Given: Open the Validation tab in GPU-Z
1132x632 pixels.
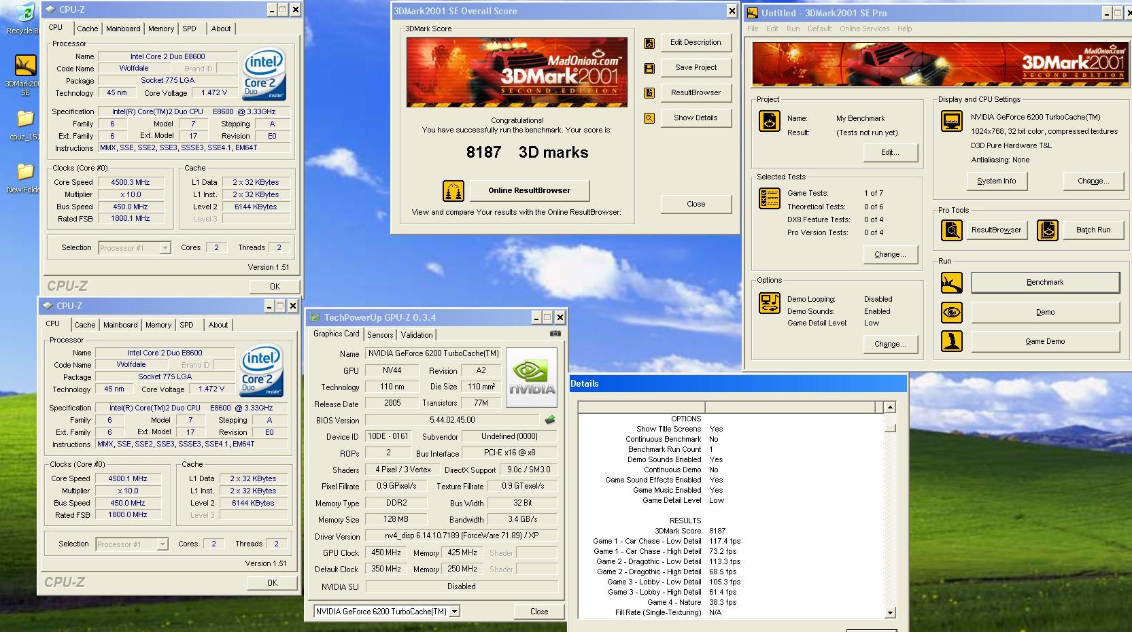Looking at the screenshot, I should [x=417, y=335].
